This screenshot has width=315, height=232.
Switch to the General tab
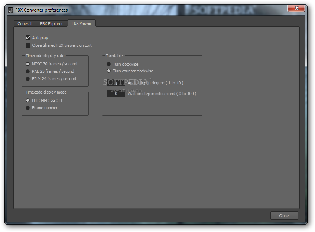tap(25, 24)
